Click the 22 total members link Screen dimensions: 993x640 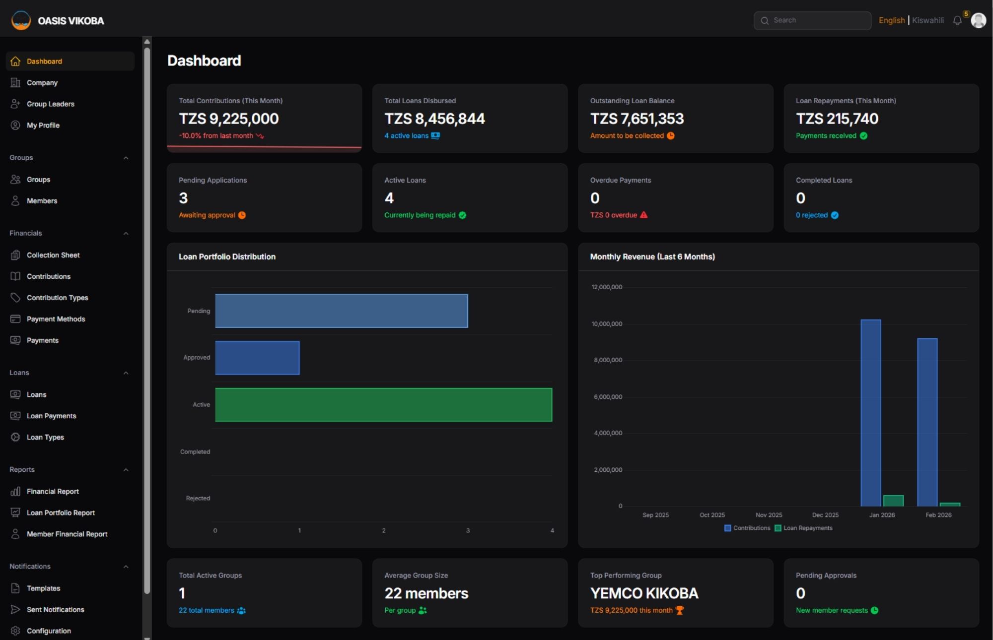tap(207, 610)
